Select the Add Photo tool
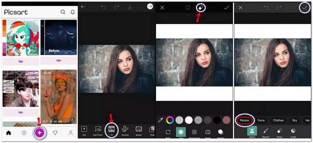 pos(98,131)
